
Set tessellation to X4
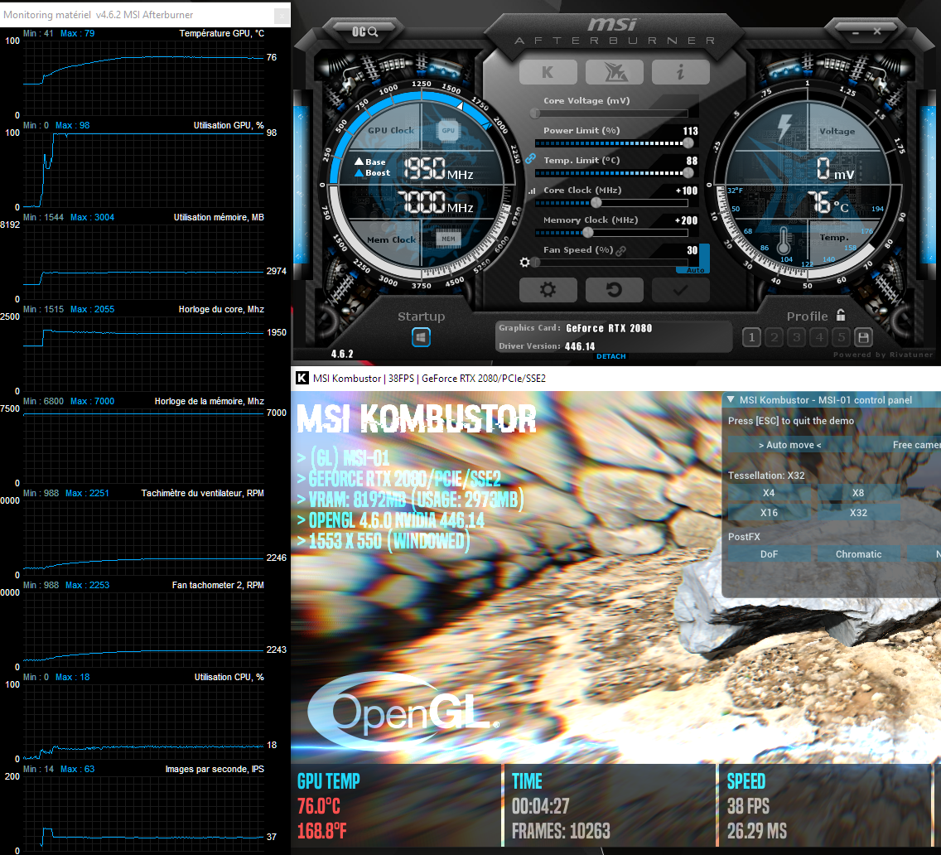(769, 493)
